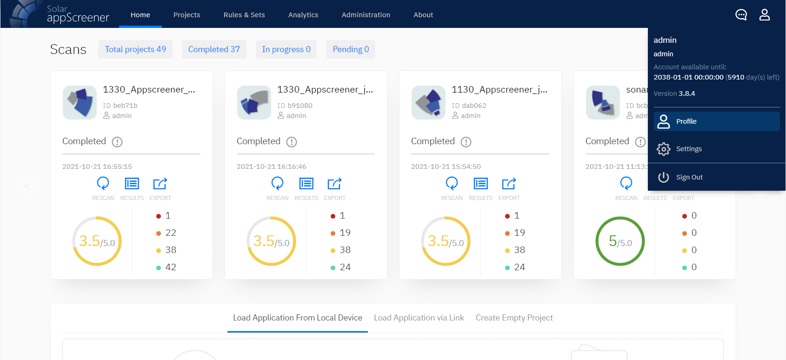The height and width of the screenshot is (360, 786).
Task: Click rating circle 3.5/5.0 on beb71b card
Action: (x=97, y=241)
